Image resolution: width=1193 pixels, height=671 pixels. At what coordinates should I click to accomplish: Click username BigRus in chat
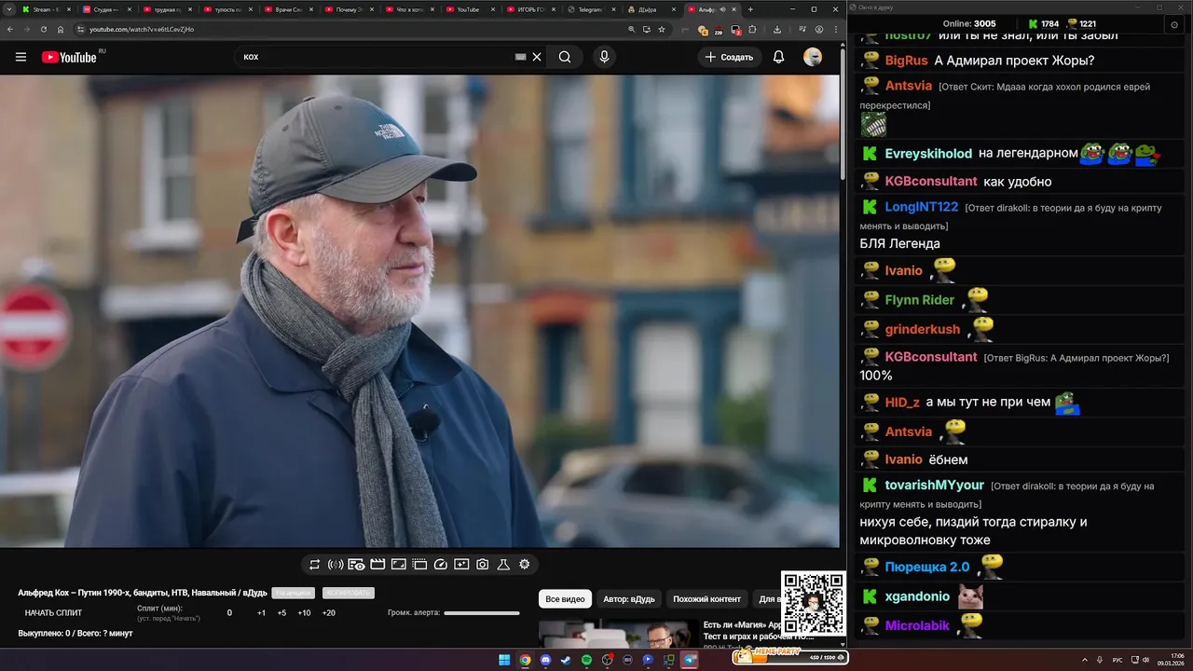(x=906, y=61)
